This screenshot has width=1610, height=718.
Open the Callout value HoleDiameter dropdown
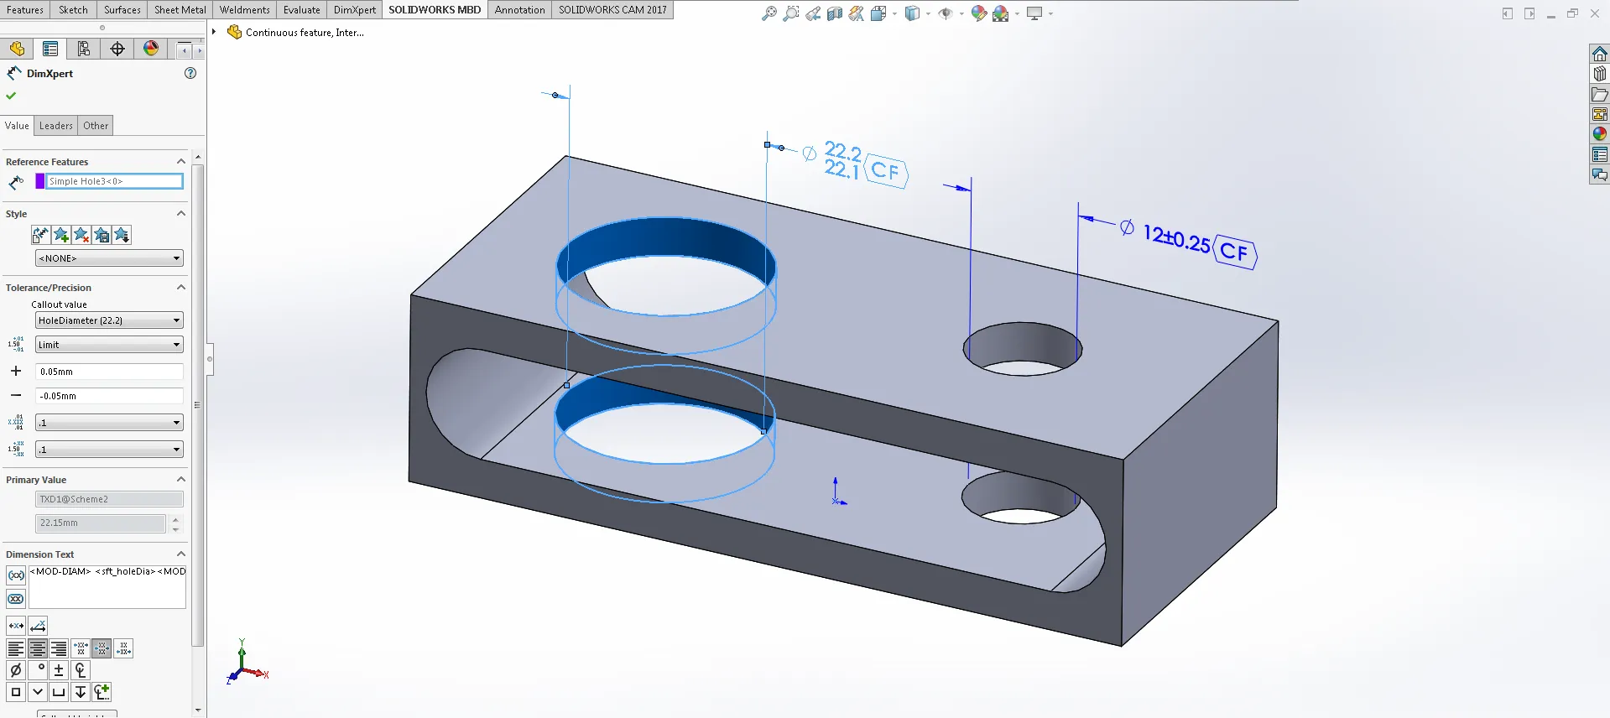point(109,320)
